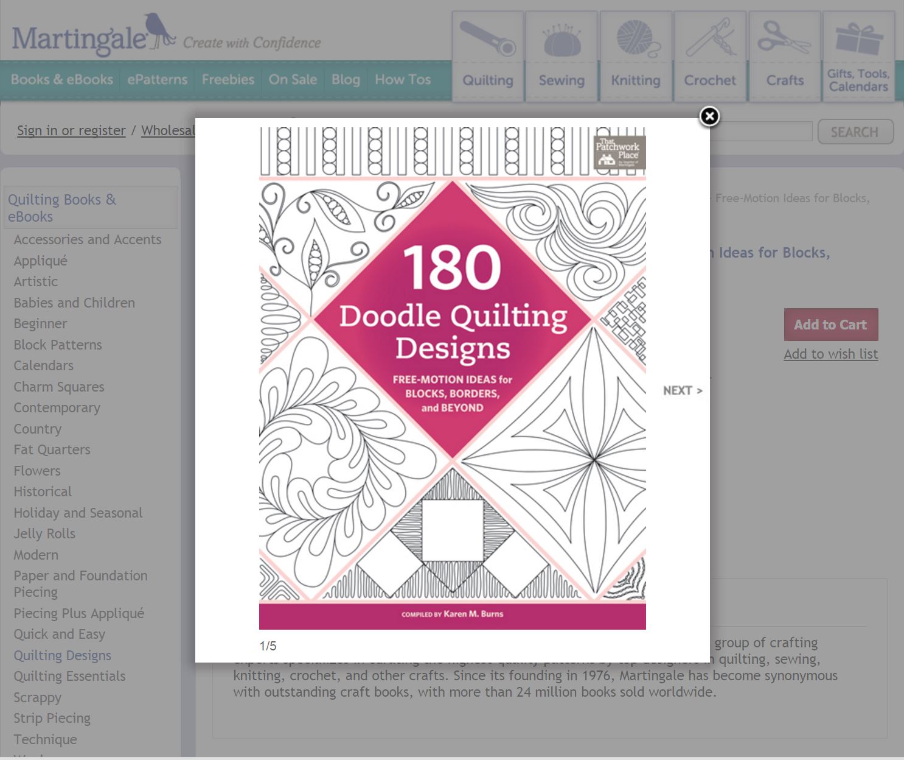Open How Tos menu item
The width and height of the screenshot is (904, 760).
(403, 80)
